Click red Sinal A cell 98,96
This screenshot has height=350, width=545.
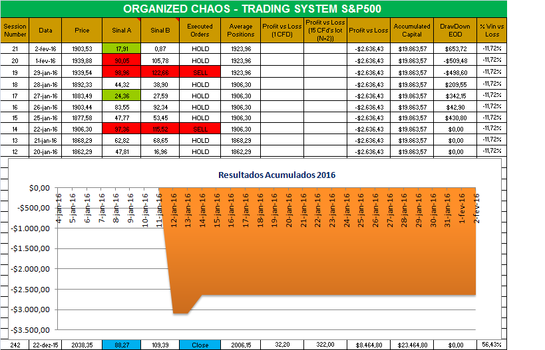coord(122,72)
